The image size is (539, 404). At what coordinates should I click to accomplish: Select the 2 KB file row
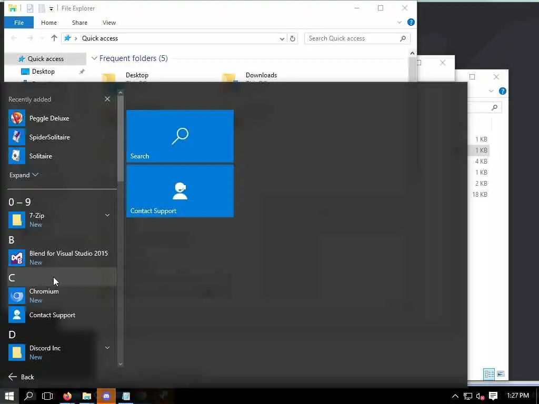point(480,184)
